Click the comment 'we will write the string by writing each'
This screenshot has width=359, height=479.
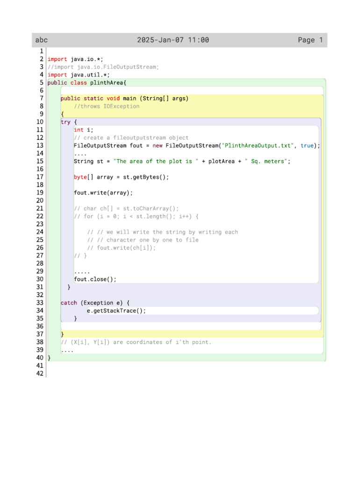click(162, 232)
